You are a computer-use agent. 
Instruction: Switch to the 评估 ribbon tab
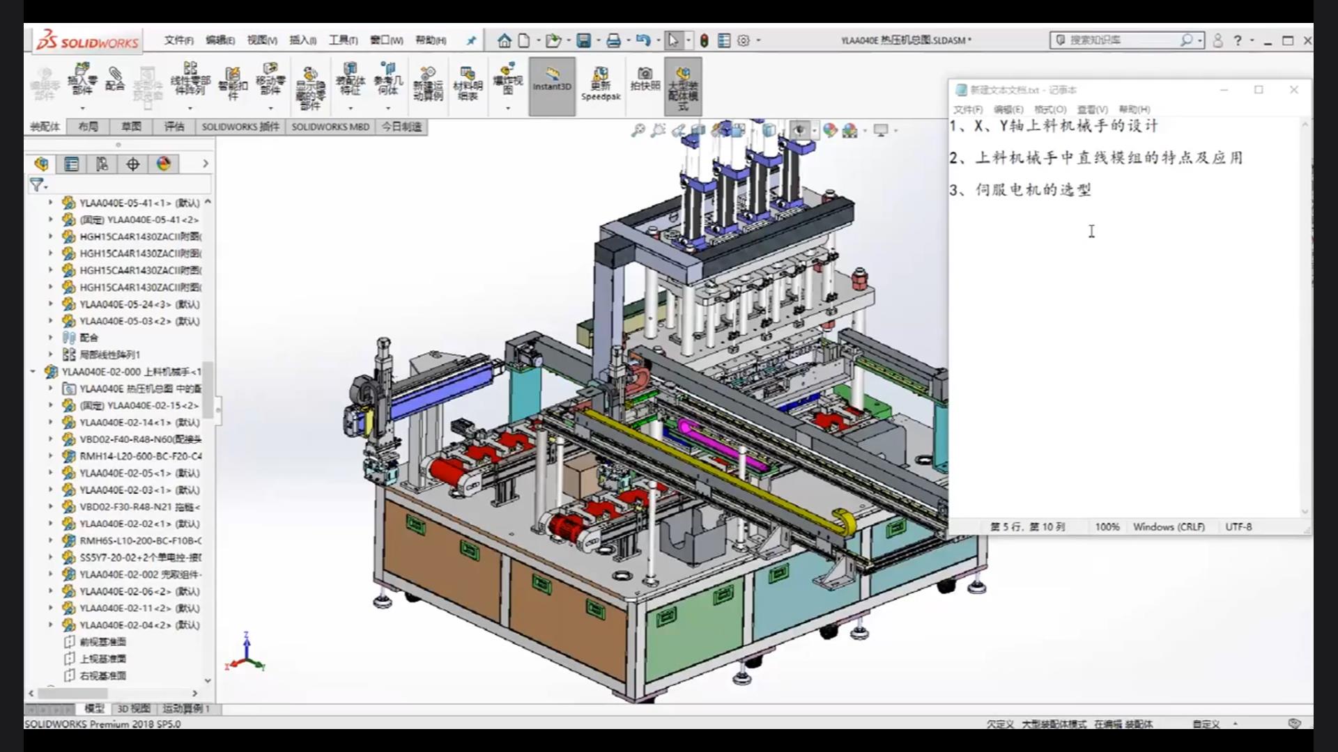pyautogui.click(x=174, y=127)
